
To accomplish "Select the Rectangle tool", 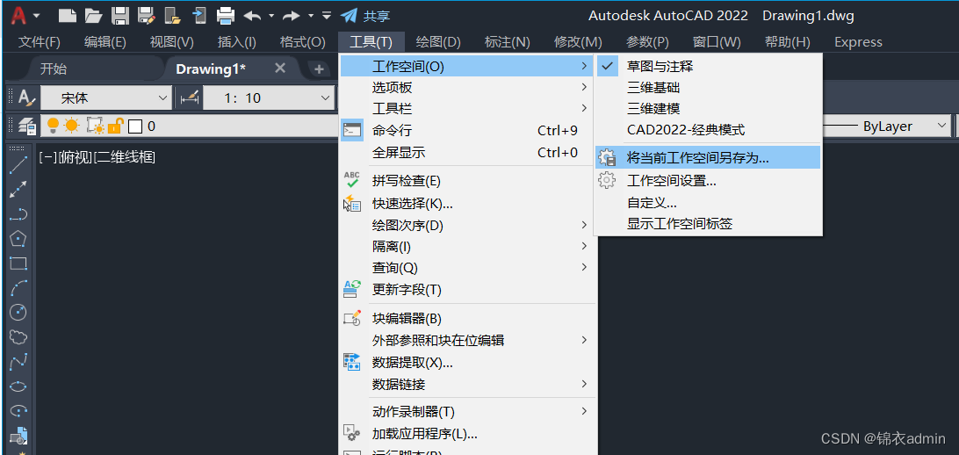I will click(18, 264).
